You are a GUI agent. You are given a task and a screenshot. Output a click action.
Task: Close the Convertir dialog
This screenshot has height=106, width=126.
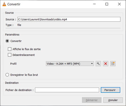pos(119,4)
